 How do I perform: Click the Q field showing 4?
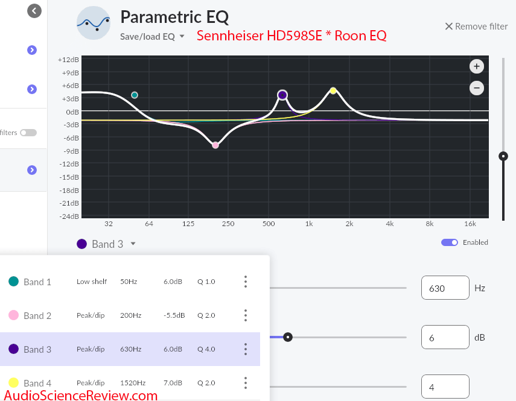[x=445, y=387]
